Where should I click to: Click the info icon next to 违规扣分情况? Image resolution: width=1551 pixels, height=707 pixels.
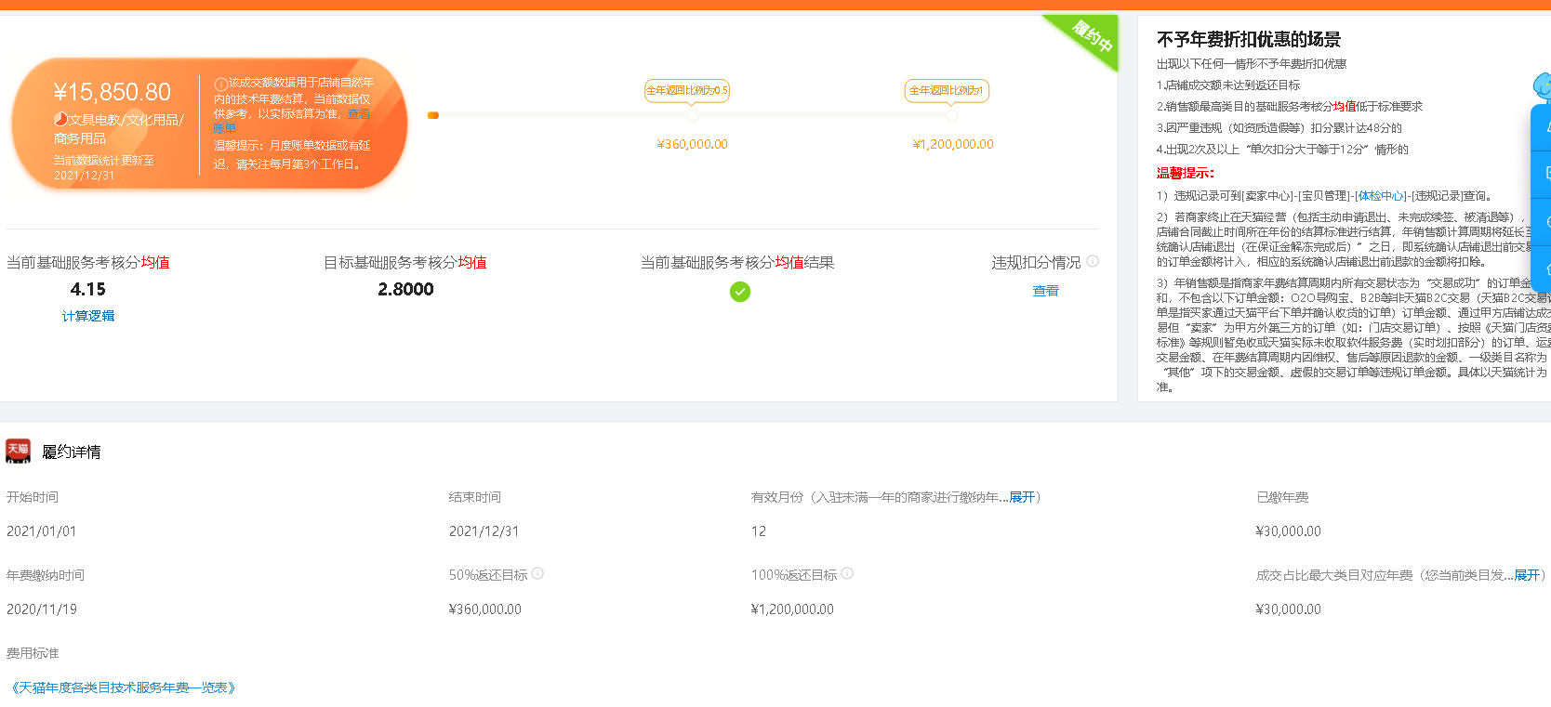click(1093, 261)
